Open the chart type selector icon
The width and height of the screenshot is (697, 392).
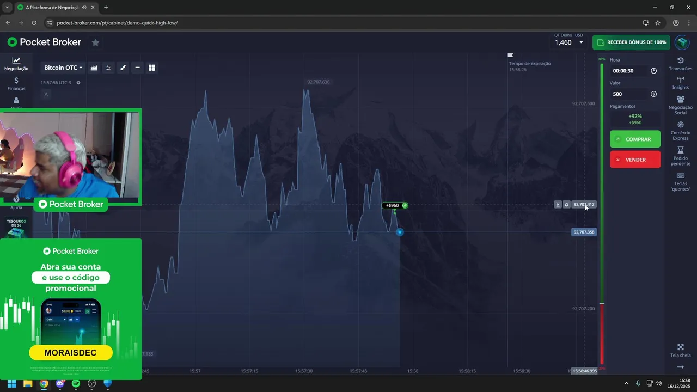coord(94,68)
